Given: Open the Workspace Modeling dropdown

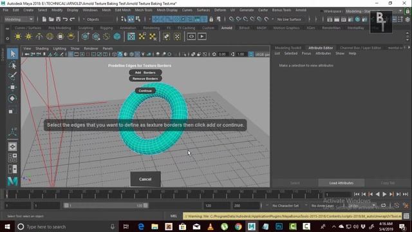Looking at the screenshot, I should tap(373, 11).
